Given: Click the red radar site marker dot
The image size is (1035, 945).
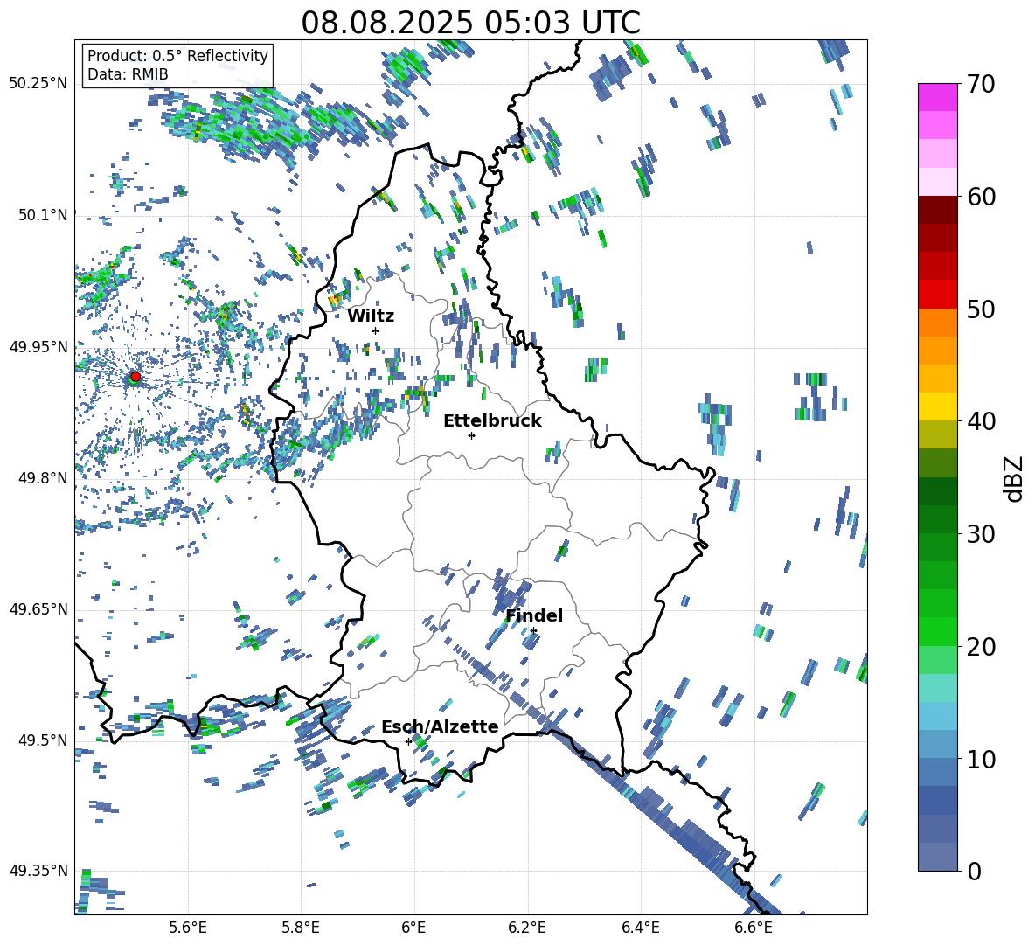Looking at the screenshot, I should point(135,376).
